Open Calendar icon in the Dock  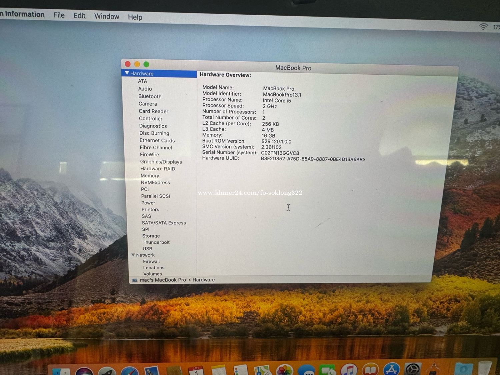click(x=196, y=370)
